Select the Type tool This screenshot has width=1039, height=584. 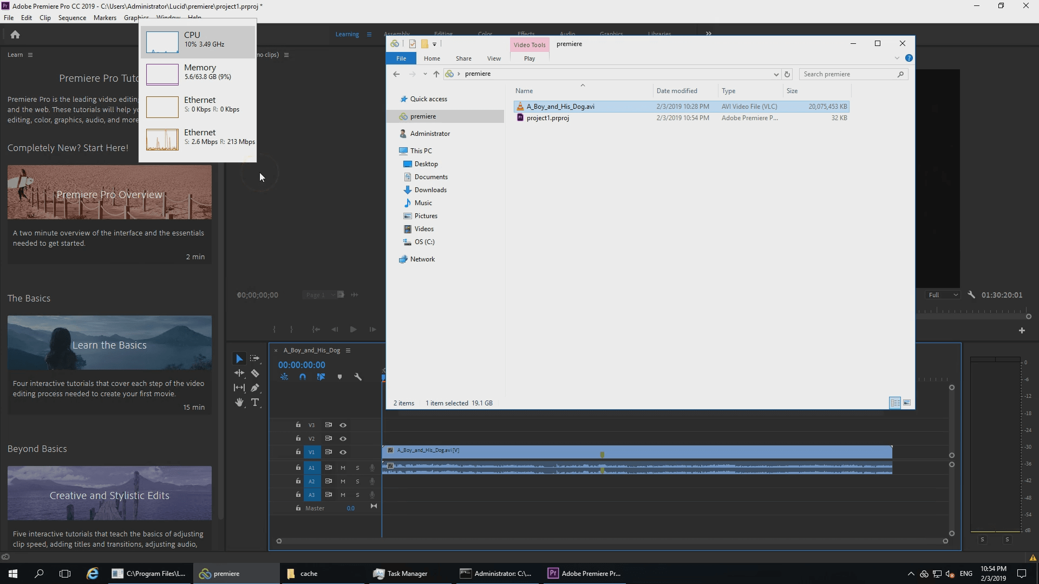point(255,403)
